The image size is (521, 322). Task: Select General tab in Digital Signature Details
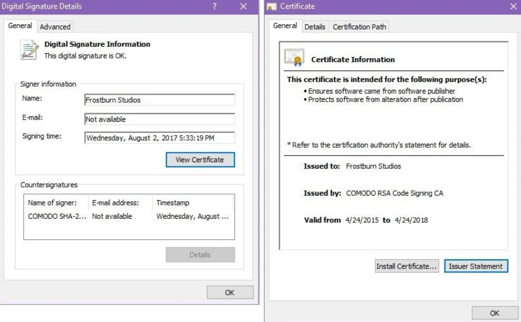tap(20, 26)
